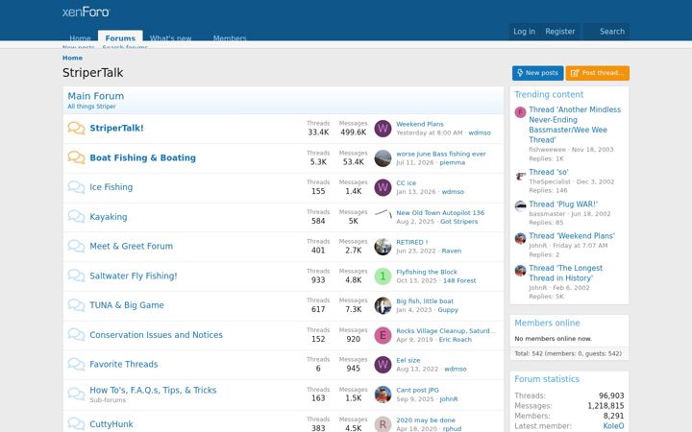Click fishweewee's avatar in Trending content

(520, 112)
